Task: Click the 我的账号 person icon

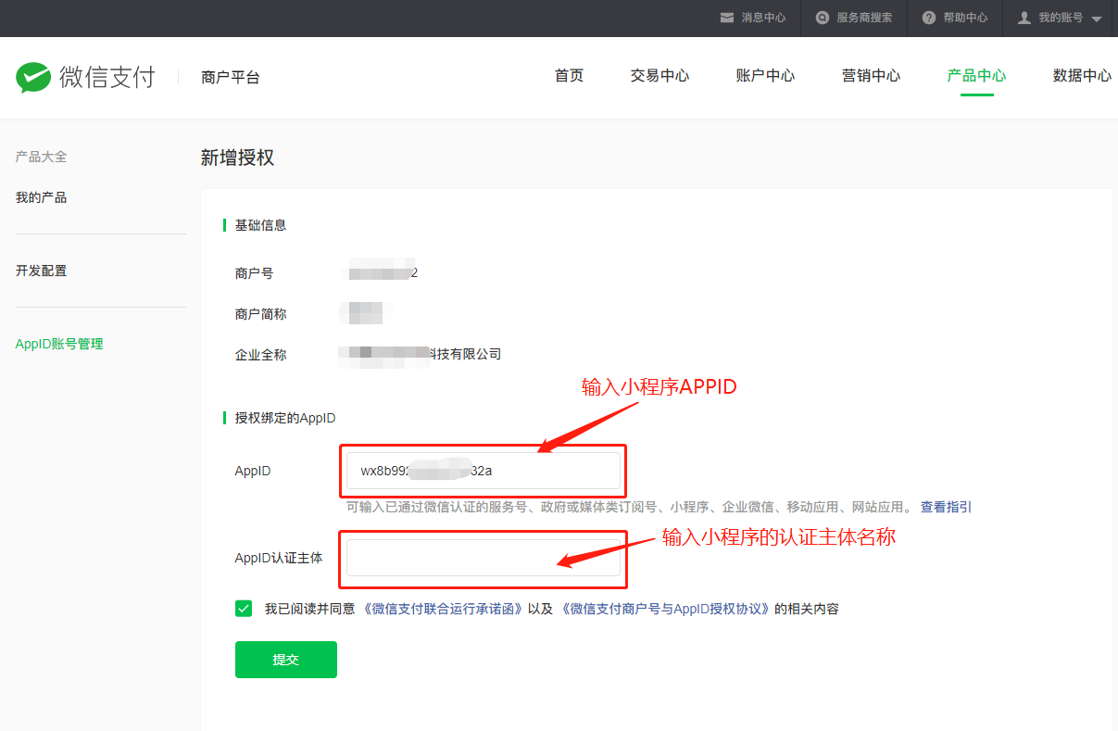Action: 1024,18
